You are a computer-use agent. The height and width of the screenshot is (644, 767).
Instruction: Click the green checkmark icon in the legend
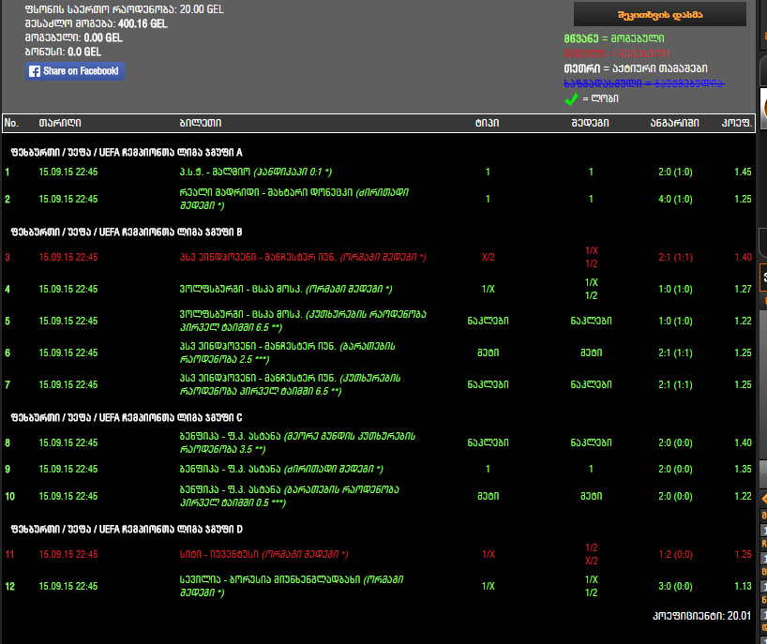pos(570,98)
